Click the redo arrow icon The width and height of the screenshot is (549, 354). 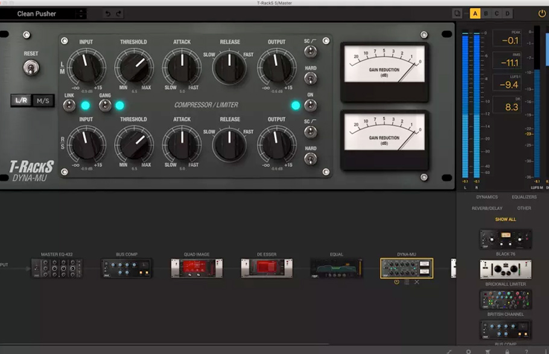[118, 14]
